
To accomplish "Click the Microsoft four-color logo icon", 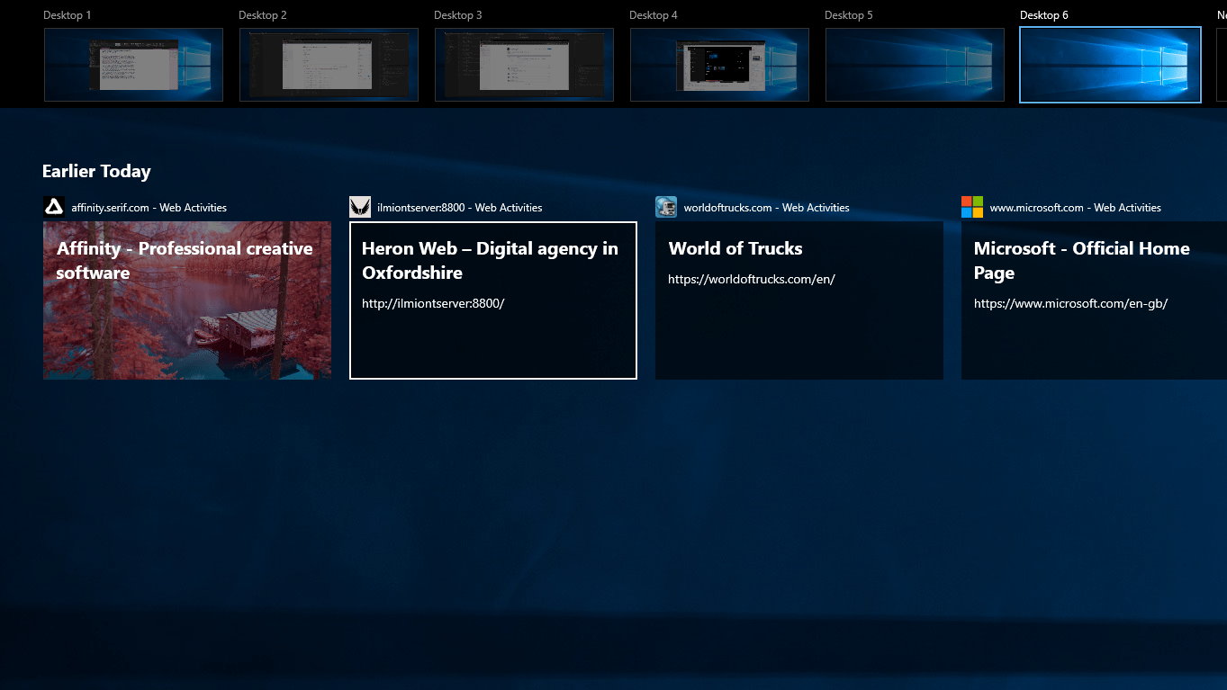I will (x=972, y=207).
